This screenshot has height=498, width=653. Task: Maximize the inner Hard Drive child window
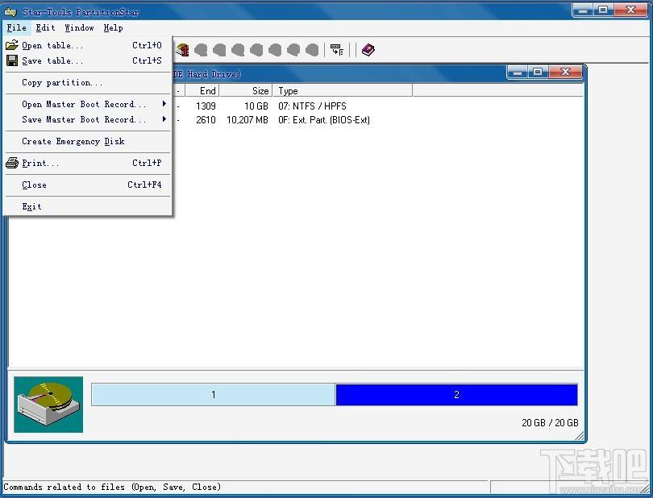pos(538,73)
